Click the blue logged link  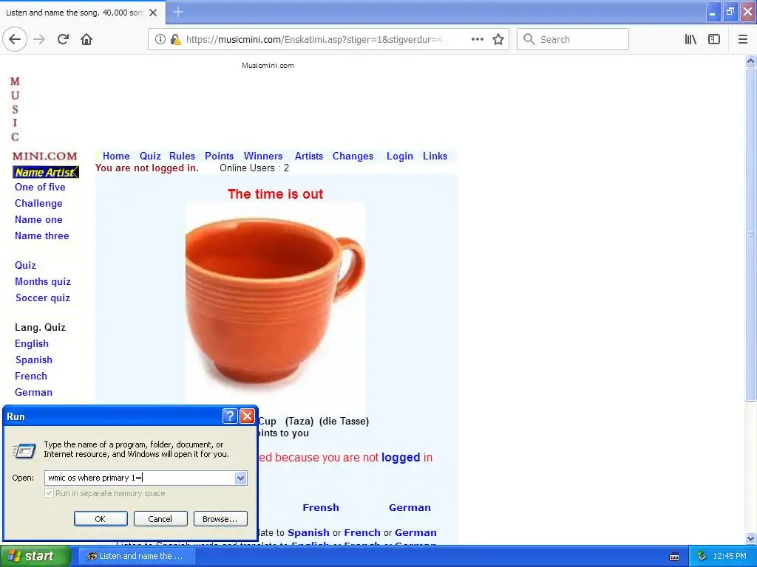401,458
